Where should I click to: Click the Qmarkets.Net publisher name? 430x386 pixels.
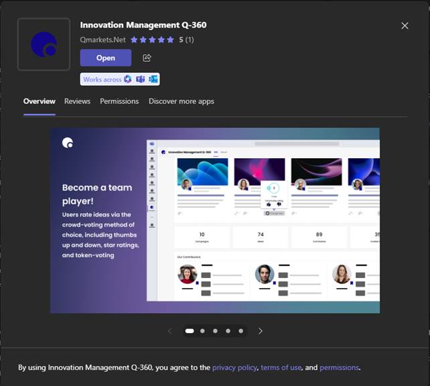[x=103, y=40]
